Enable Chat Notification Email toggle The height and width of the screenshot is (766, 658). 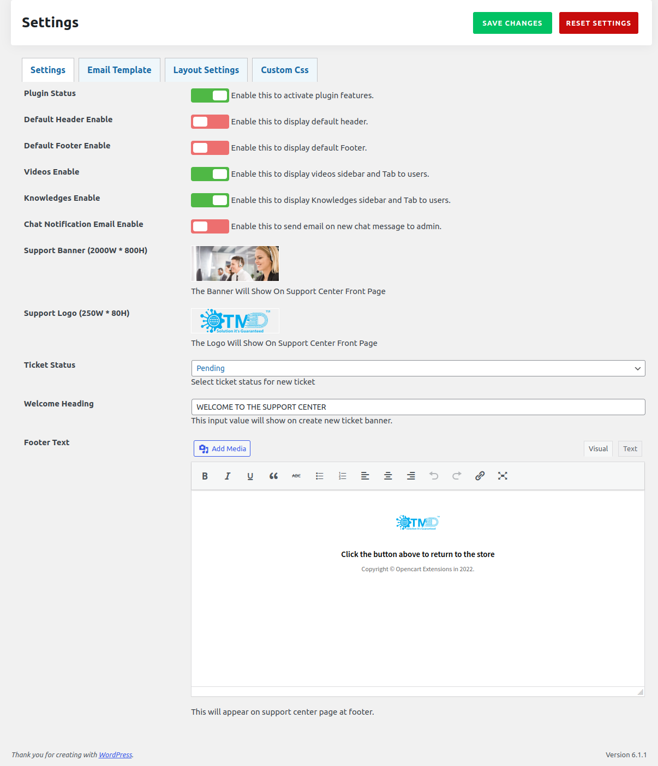[210, 226]
